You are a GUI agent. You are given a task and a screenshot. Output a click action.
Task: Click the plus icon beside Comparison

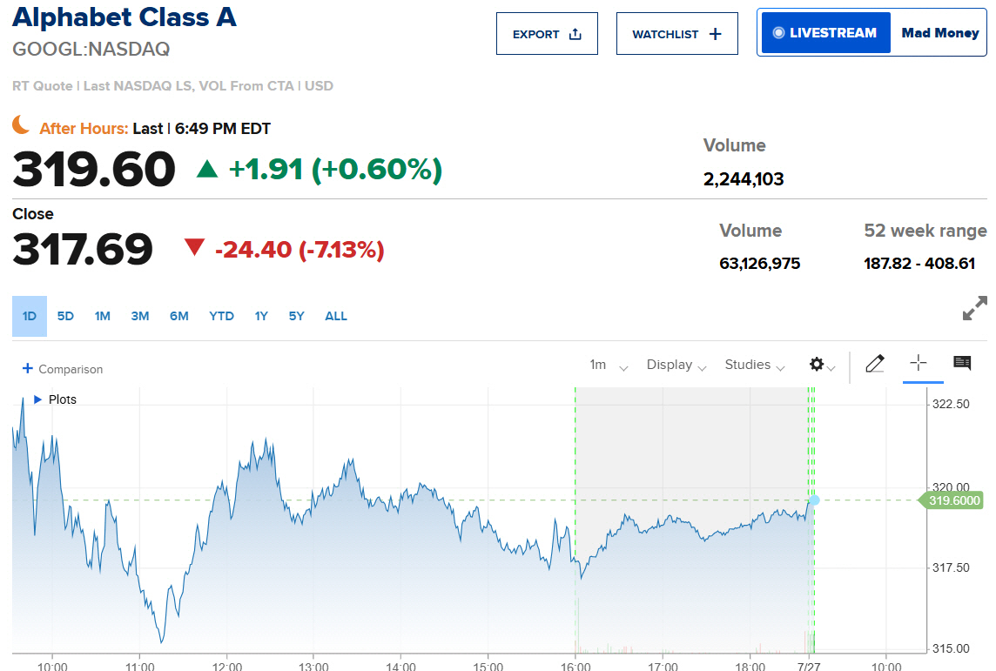point(27,368)
